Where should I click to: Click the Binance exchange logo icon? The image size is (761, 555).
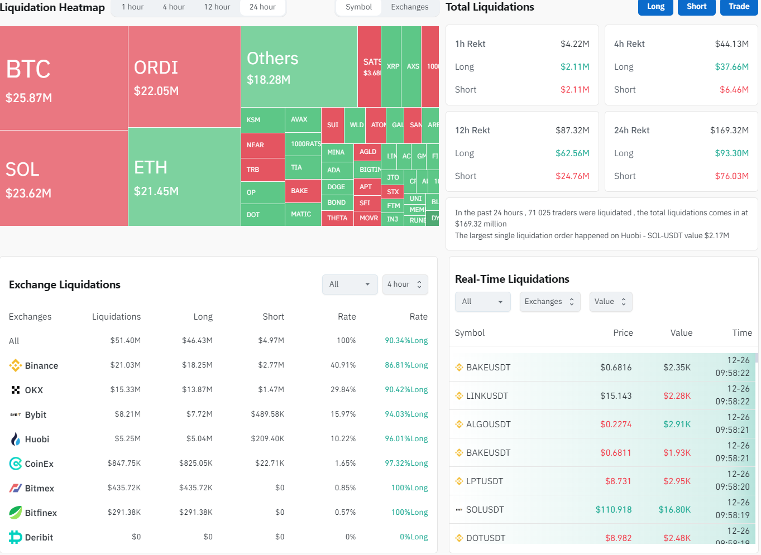click(x=15, y=365)
